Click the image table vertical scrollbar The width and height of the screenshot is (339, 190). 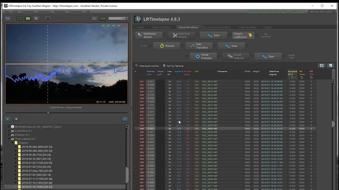coord(333,123)
